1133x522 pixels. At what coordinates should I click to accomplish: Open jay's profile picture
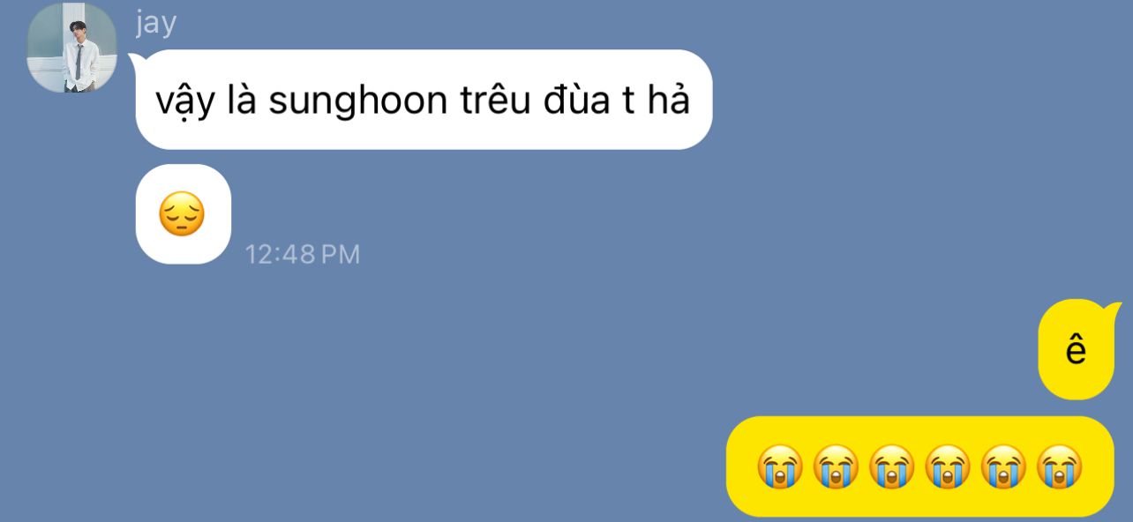coord(72,48)
